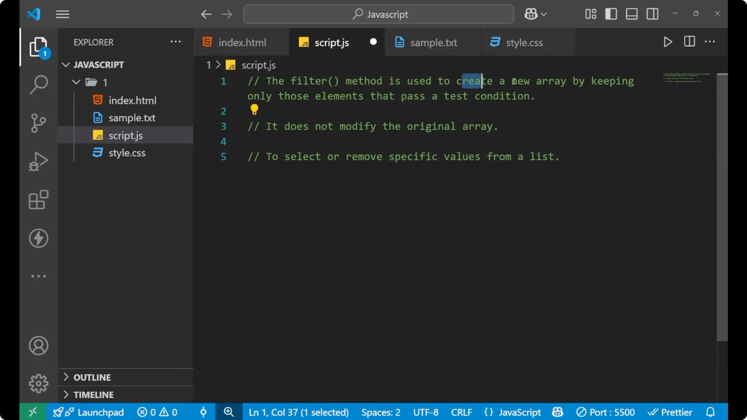Image resolution: width=747 pixels, height=420 pixels.
Task: Switch to the index.html tab
Action: [241, 42]
